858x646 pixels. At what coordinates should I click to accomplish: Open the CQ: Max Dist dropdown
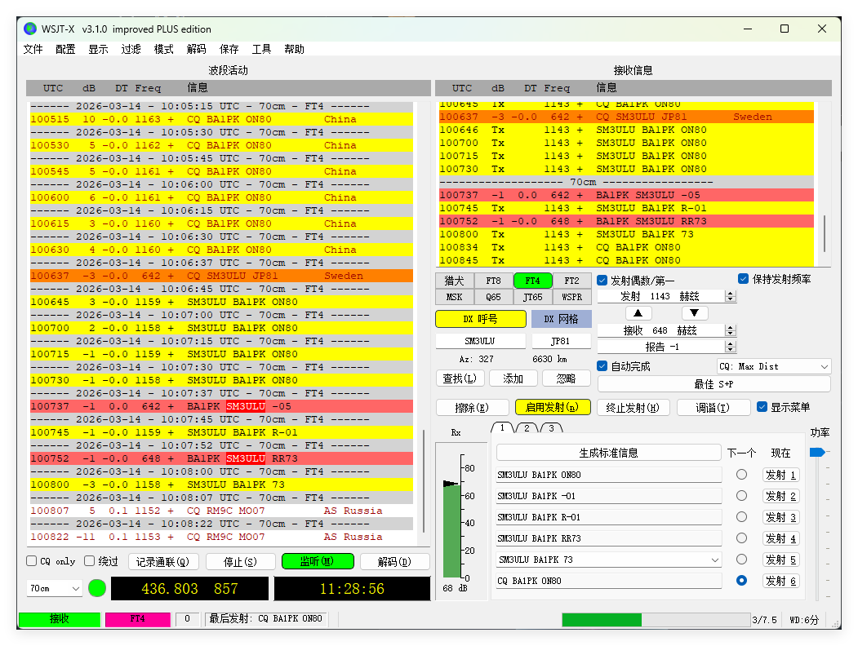(774, 366)
